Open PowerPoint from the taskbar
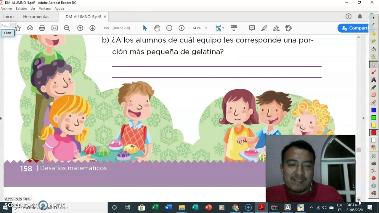This screenshot has width=379, height=213. 208,207
